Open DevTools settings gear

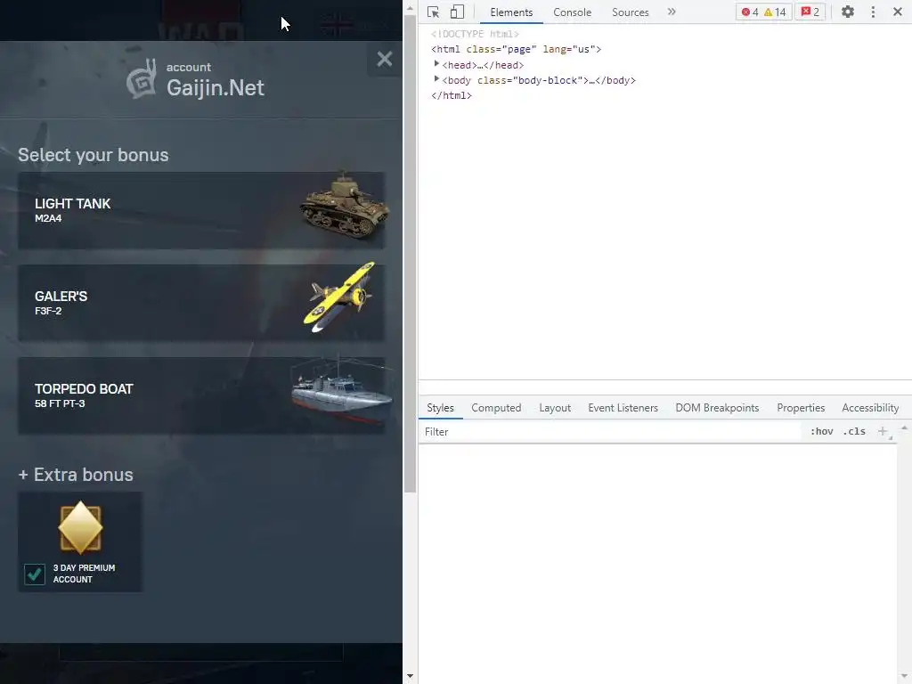pyautogui.click(x=848, y=12)
